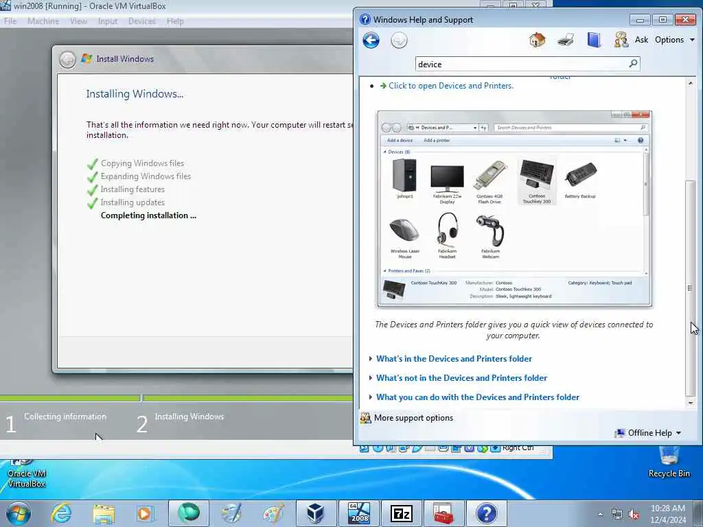Screen dimensions: 703x527
Task: Expand 'What's in the Devices and Printers folder'
Action: pos(454,358)
